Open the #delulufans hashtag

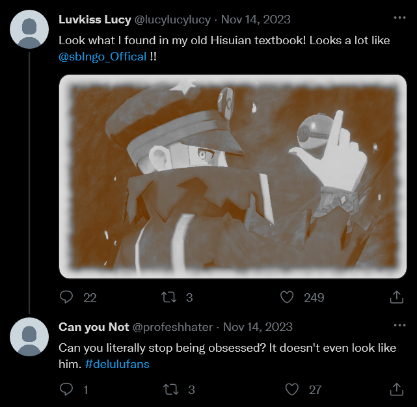pyautogui.click(x=117, y=364)
